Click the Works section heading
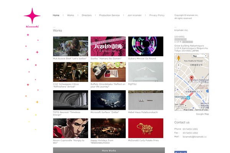 (58, 31)
